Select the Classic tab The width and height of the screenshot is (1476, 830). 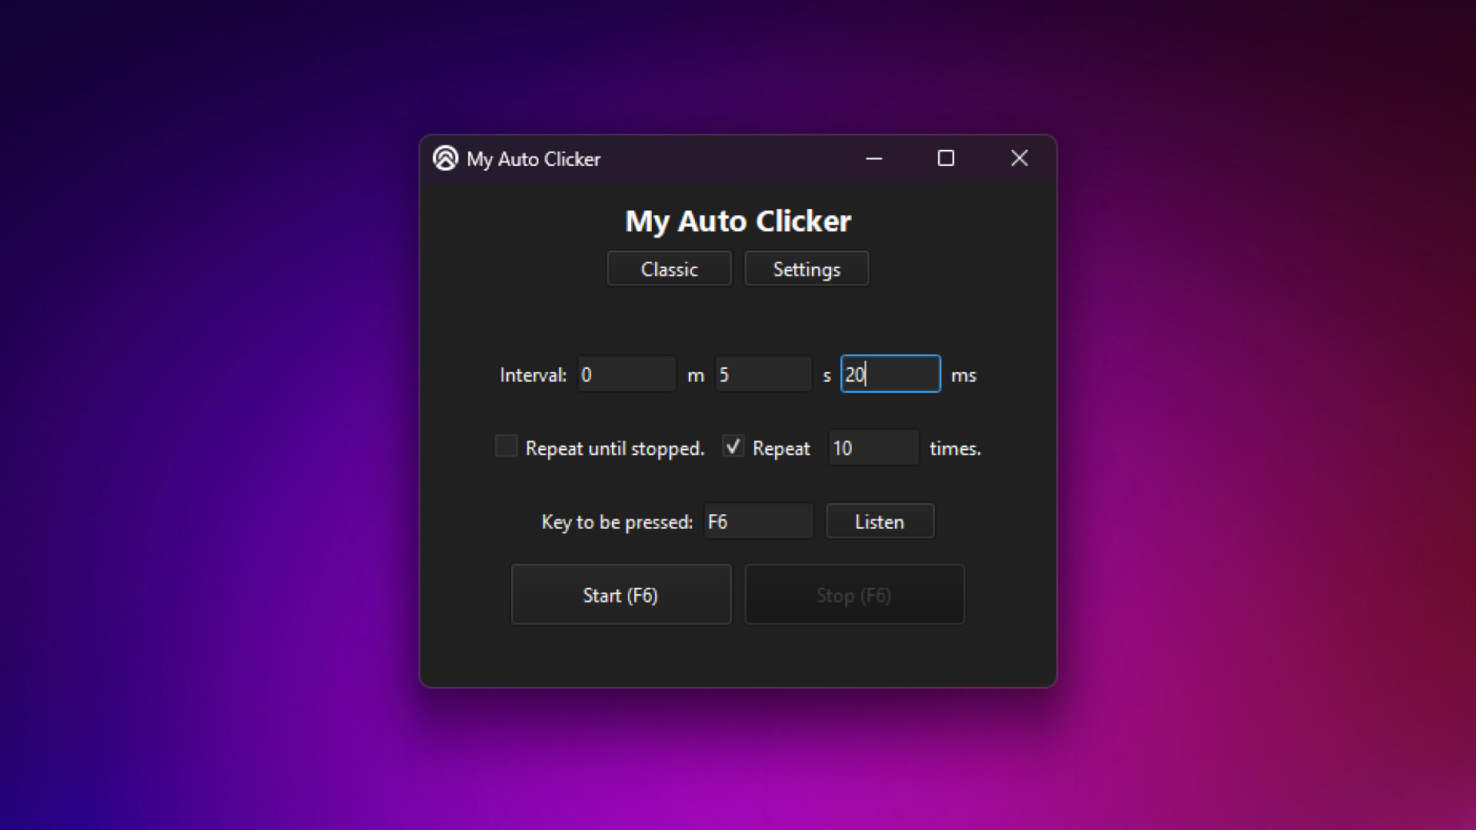click(x=669, y=268)
